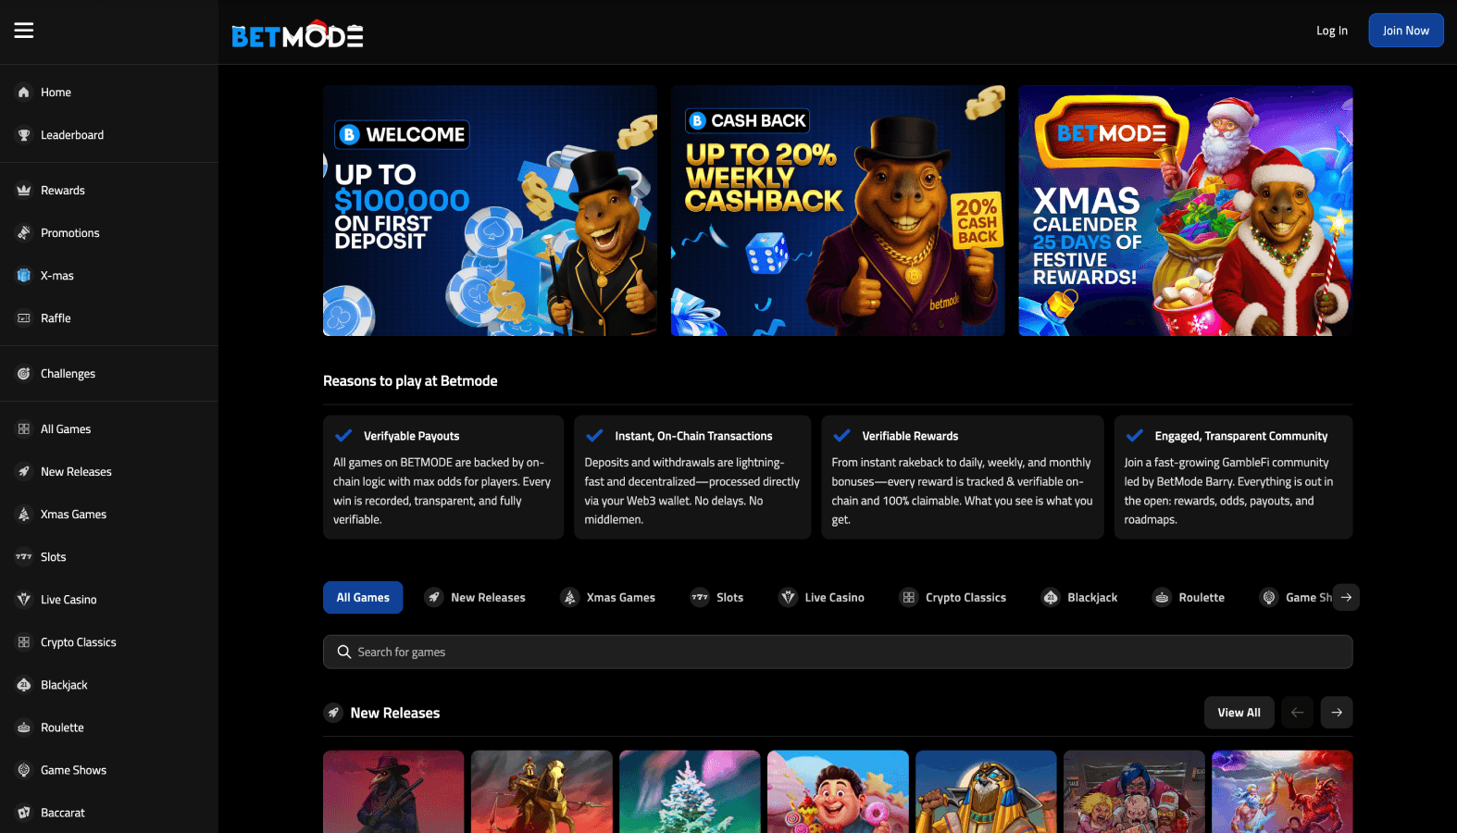Open the Welcome $100,000 deposit banner

(x=490, y=211)
